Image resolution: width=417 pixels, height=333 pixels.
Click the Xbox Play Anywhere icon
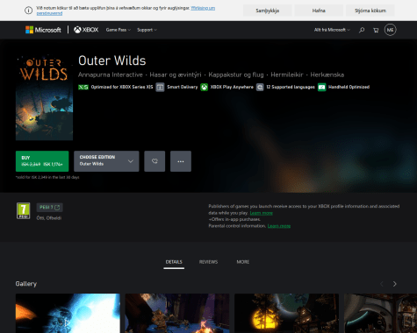click(204, 87)
